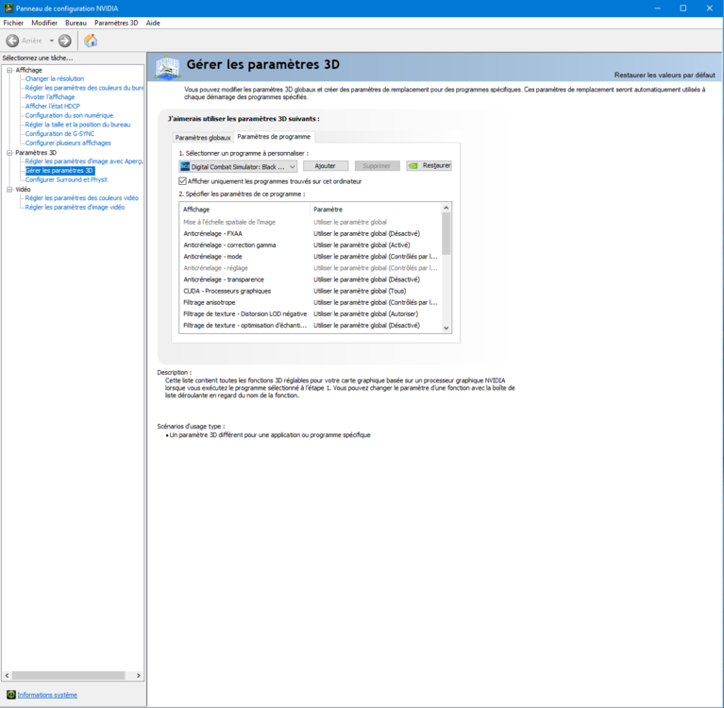Click the system information icon at bottom-left
The height and width of the screenshot is (708, 724).
click(x=11, y=695)
